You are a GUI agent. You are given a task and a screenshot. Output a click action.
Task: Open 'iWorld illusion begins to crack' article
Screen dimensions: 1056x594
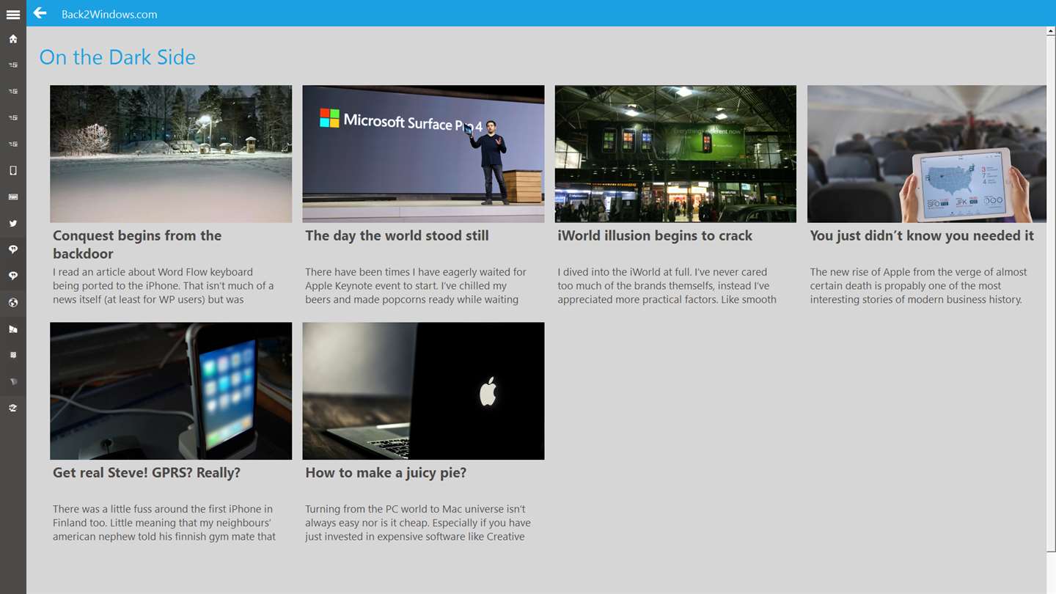pos(655,235)
